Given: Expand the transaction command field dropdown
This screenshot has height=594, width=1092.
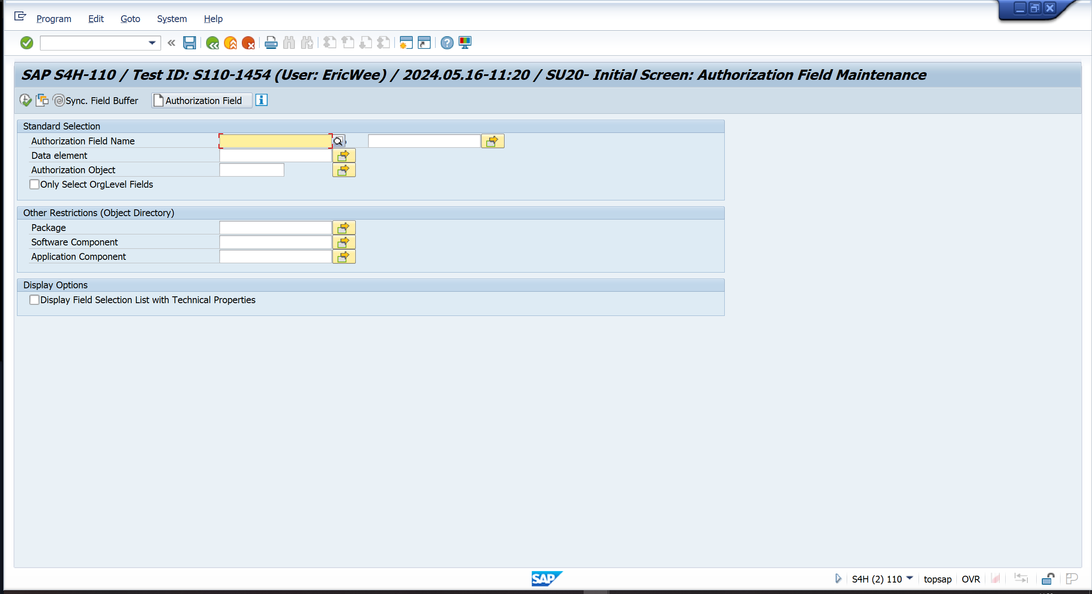Looking at the screenshot, I should [152, 42].
